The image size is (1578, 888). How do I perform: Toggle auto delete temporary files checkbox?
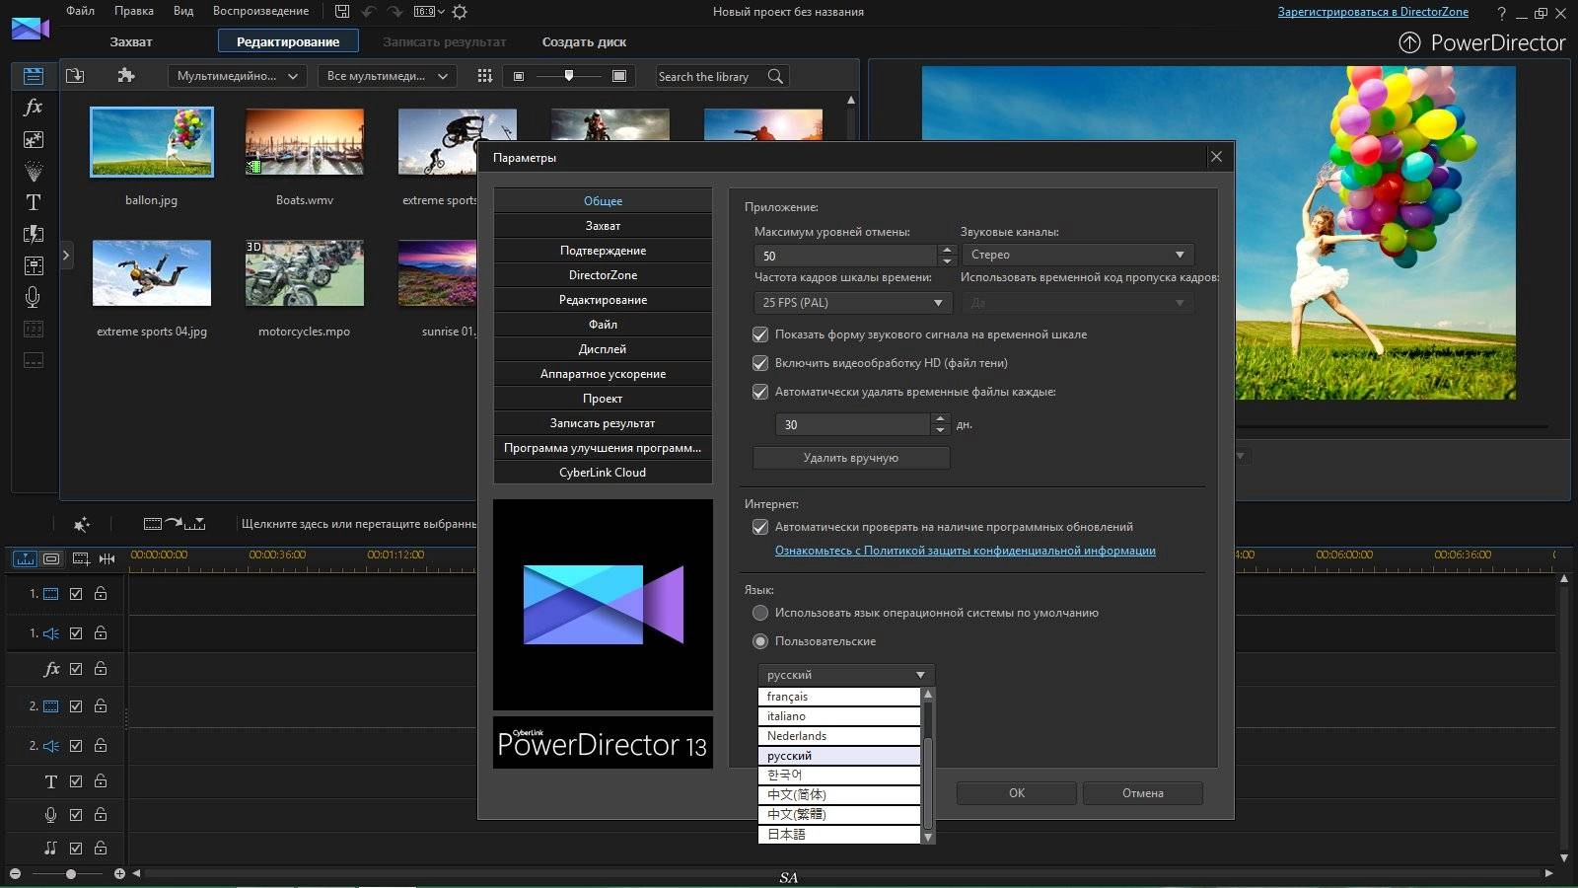760,392
